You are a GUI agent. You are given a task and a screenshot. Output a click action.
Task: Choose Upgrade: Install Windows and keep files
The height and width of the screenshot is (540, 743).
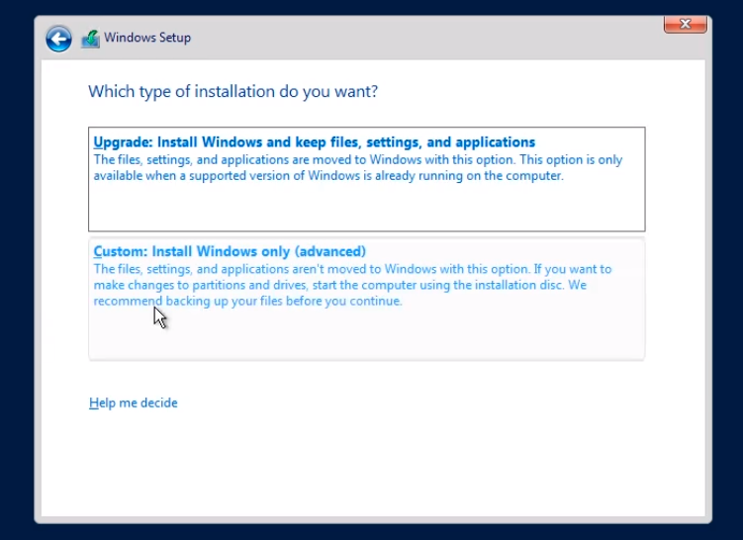[x=367, y=179]
